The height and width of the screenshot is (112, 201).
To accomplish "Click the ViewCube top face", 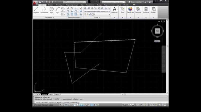I will 157,31.
